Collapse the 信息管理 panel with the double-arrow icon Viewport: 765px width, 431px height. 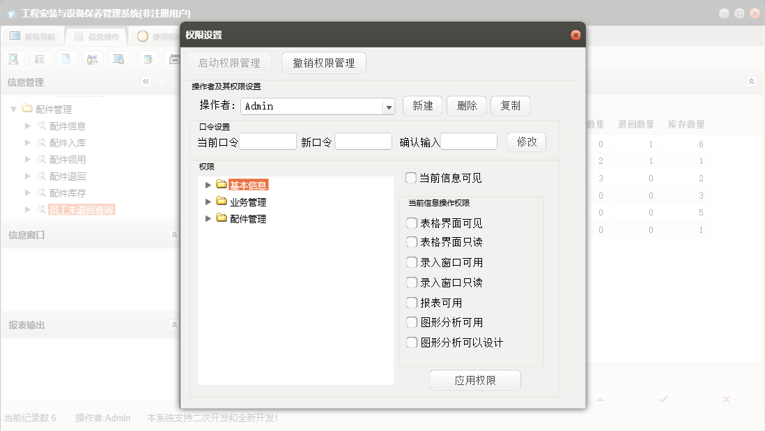(146, 82)
